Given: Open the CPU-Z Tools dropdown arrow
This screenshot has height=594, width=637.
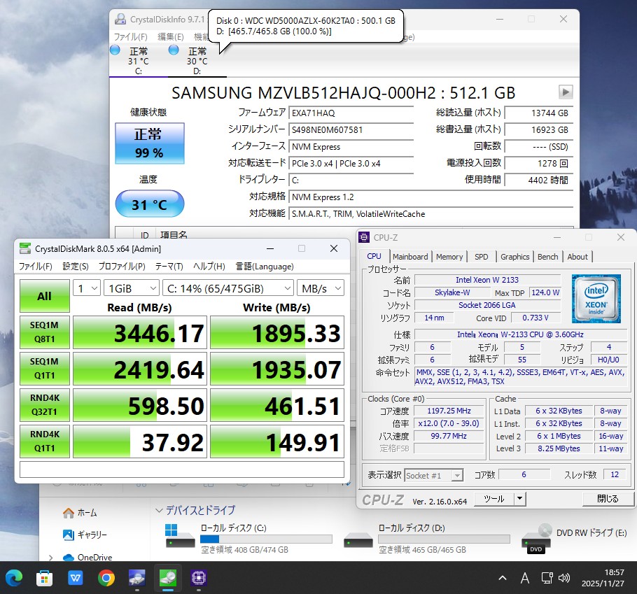Looking at the screenshot, I should point(519,499).
